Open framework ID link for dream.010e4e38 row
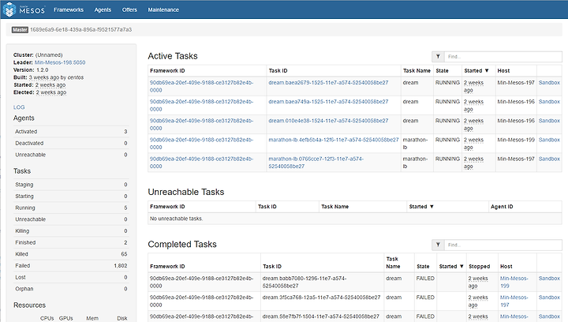 coord(201,124)
